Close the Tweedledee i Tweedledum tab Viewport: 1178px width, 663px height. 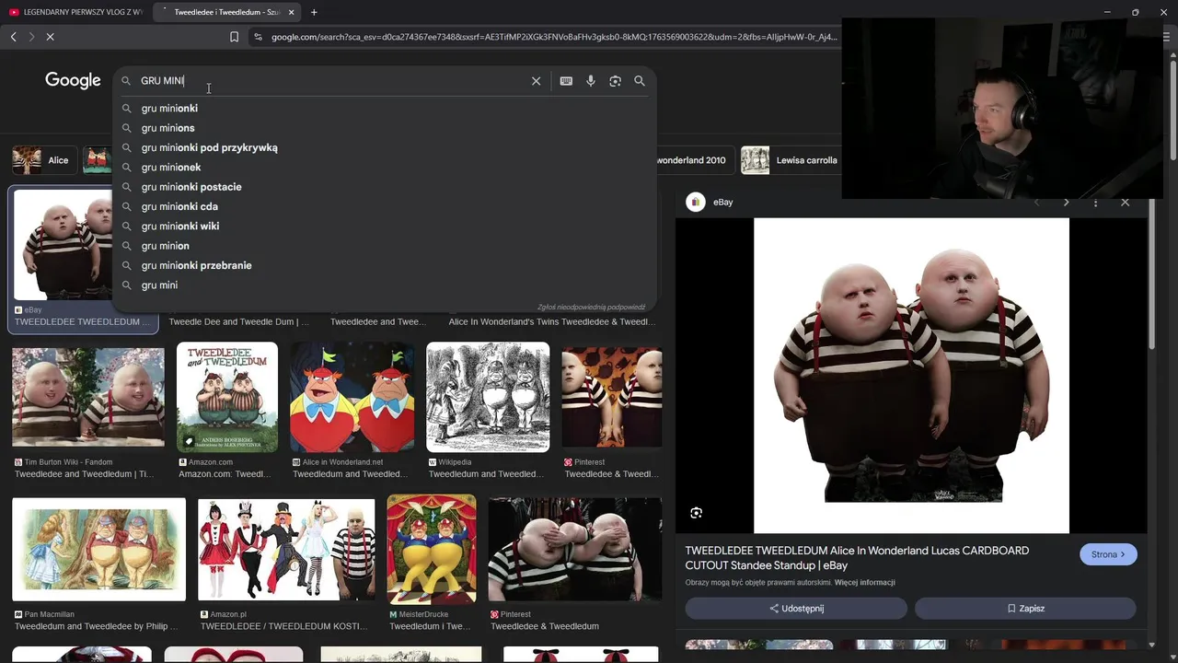tap(292, 12)
